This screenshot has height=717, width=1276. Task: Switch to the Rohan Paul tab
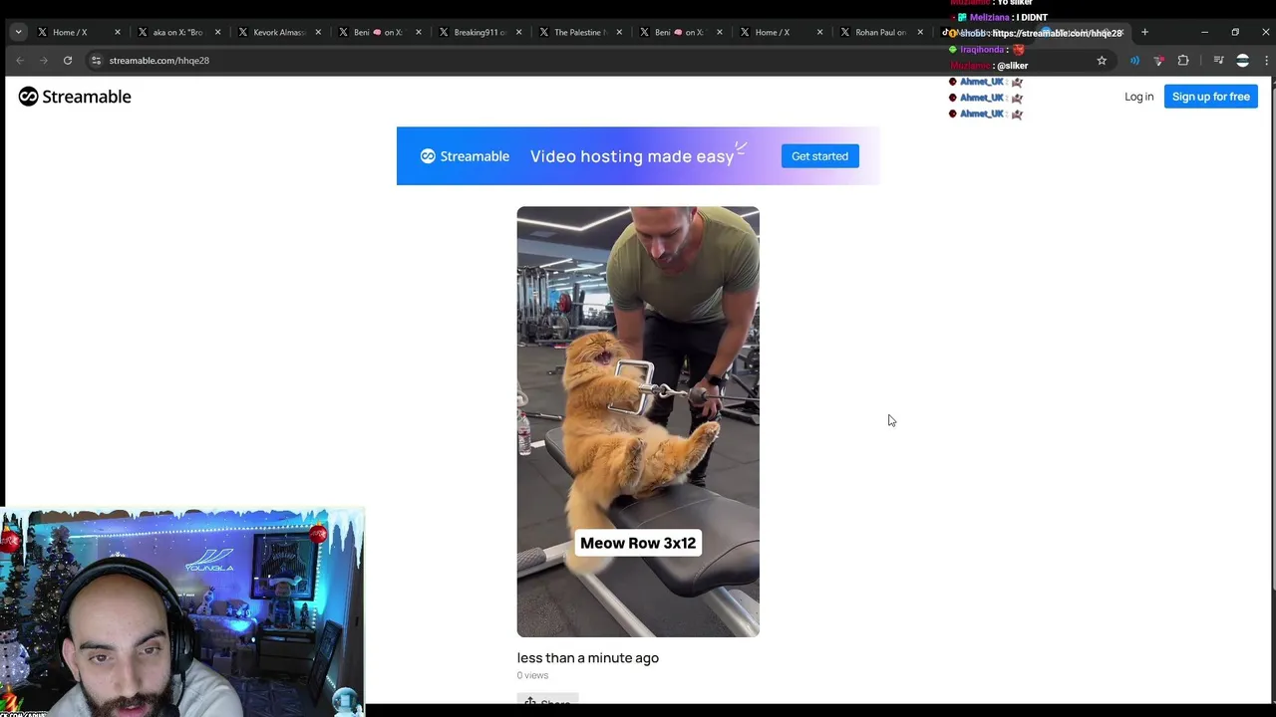(881, 32)
